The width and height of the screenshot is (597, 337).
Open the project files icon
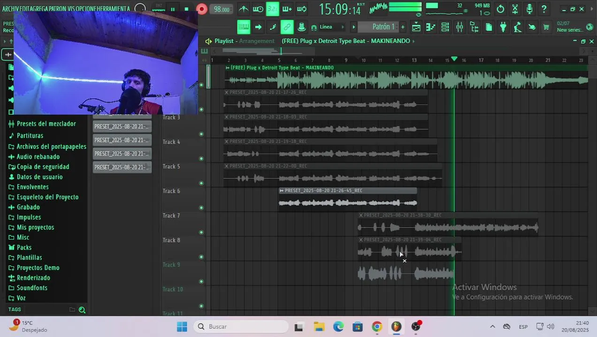[489, 27]
